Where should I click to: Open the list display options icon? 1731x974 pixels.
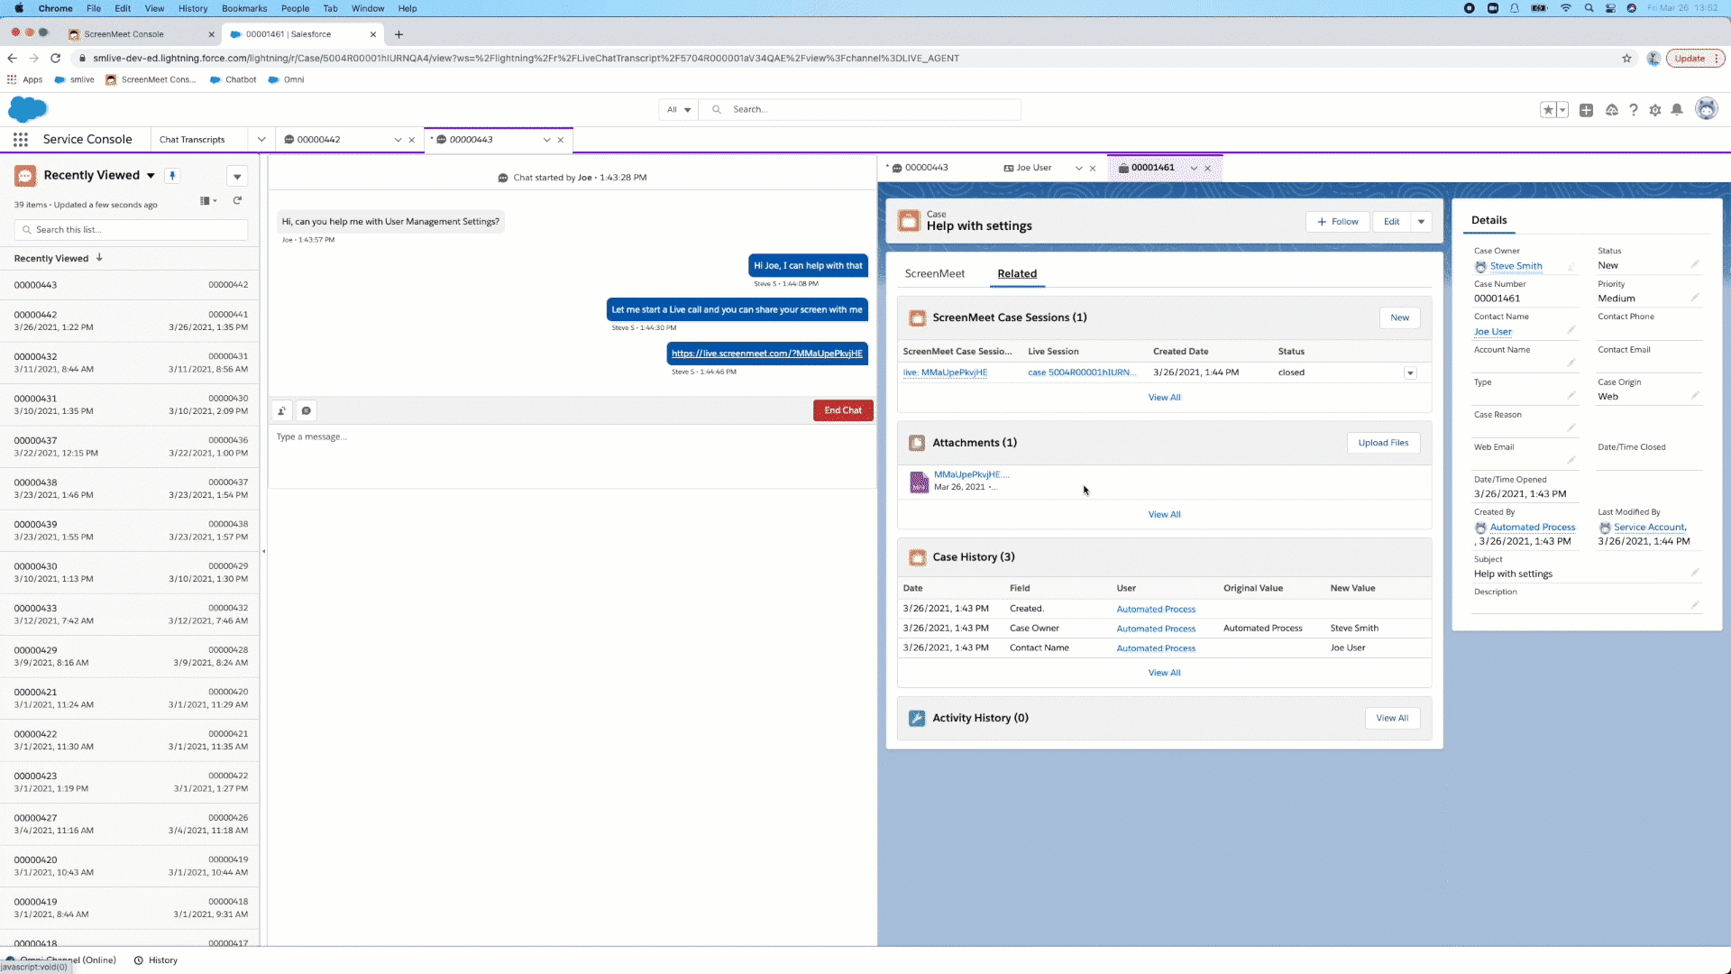pos(208,201)
